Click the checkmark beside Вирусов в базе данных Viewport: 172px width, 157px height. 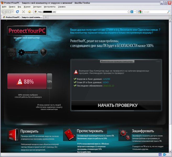coord(75,79)
